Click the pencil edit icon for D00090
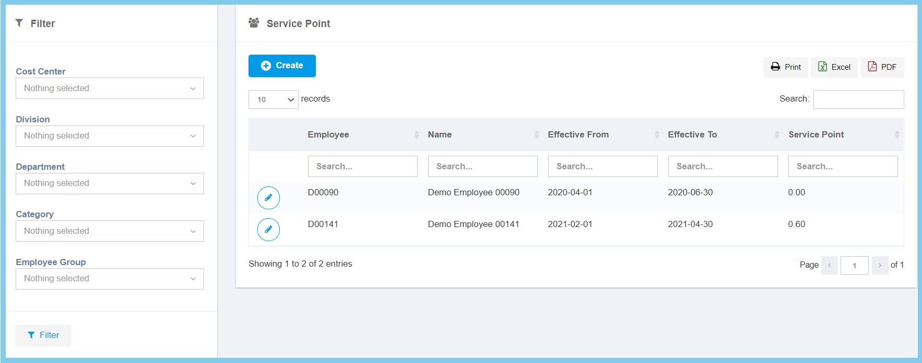 [x=268, y=198]
